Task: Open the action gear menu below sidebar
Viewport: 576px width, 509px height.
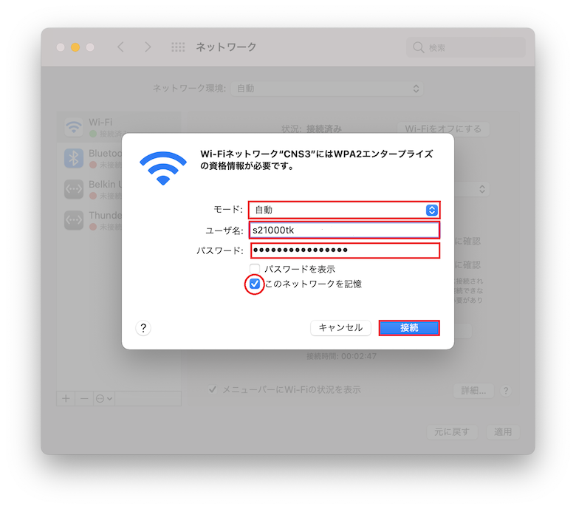Action: [x=104, y=398]
